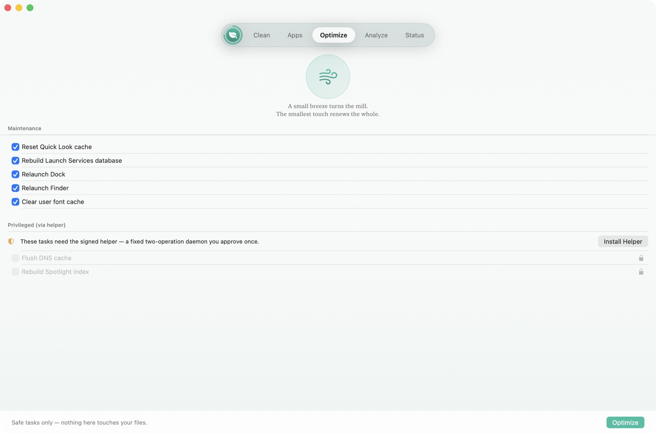Click the orange shield helper icon

click(x=11, y=241)
